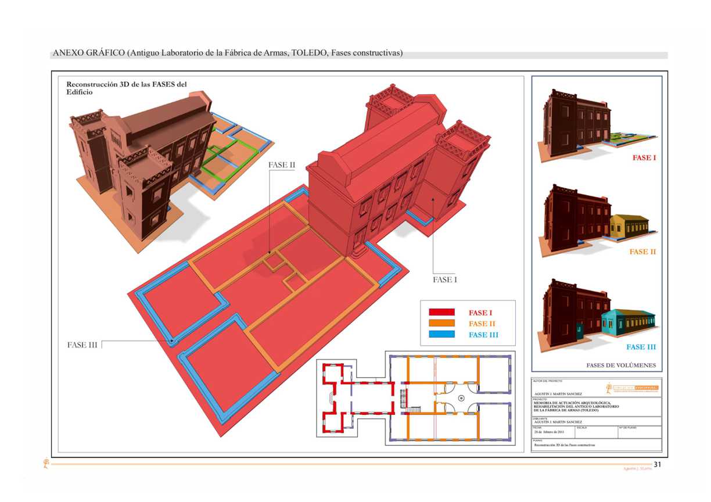Image resolution: width=711 pixels, height=502 pixels.
Task: Click the red FASE I legend swatch
Action: pos(441,313)
